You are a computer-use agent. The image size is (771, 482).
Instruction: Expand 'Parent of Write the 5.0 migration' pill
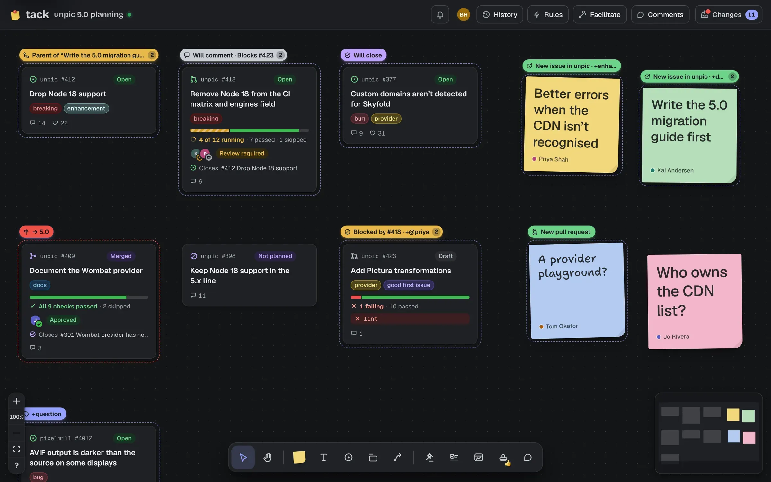(x=89, y=55)
